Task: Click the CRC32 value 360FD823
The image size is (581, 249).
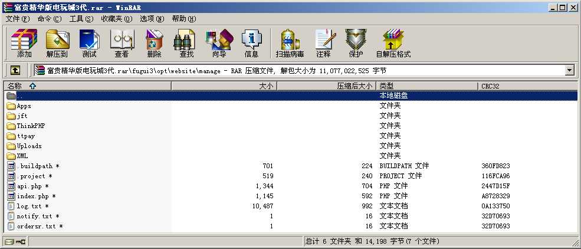Action: 496,166
